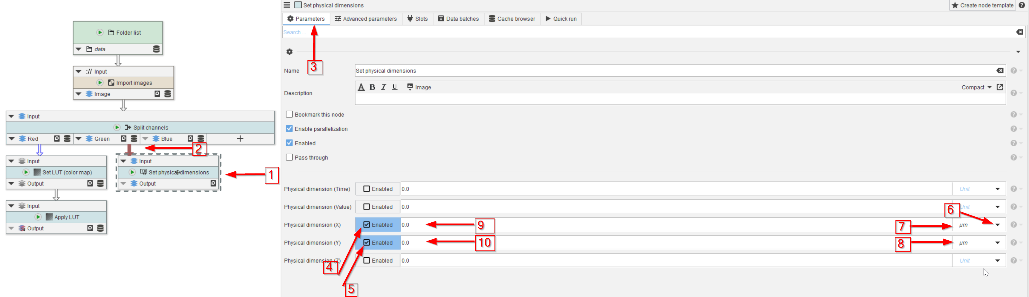Switch to the Advanced parameters tab

[x=365, y=19]
